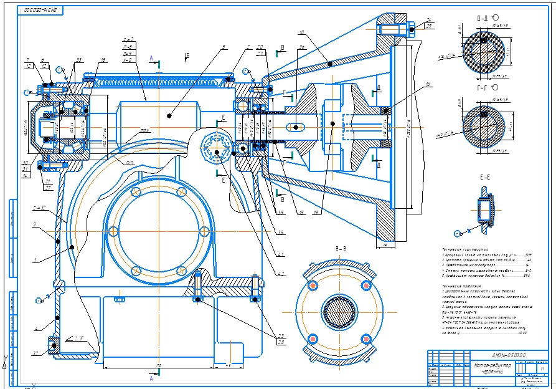Select the B-B section view label
This screenshot has height=389, width=556.
(x=341, y=249)
